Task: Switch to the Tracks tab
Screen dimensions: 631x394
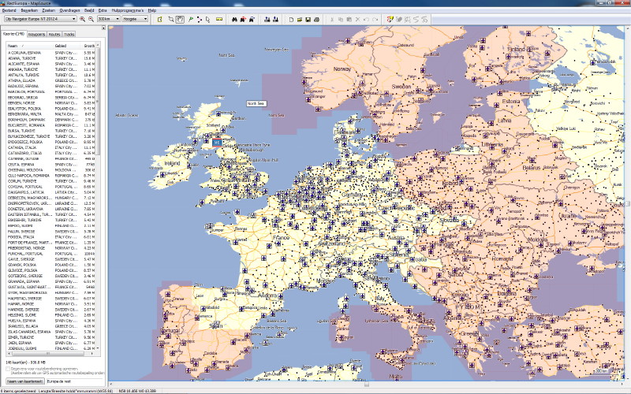Action: pos(69,35)
